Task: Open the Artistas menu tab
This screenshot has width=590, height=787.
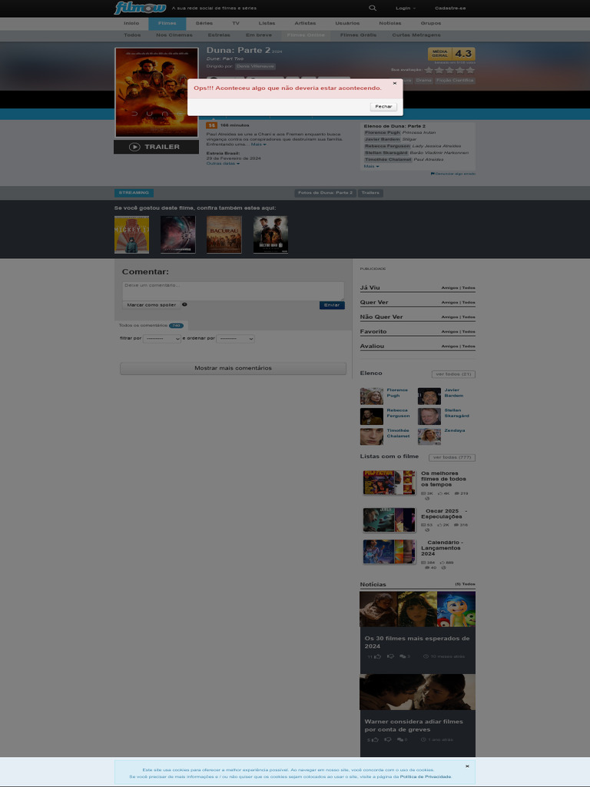Action: click(x=305, y=24)
